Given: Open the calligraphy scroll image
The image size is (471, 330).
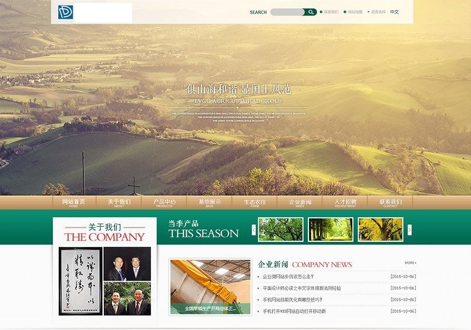Looking at the screenshot, I should coord(81,281).
